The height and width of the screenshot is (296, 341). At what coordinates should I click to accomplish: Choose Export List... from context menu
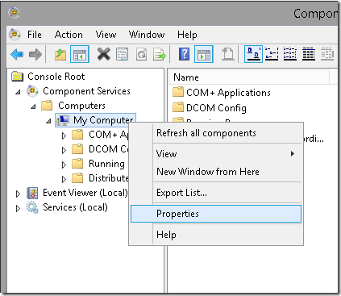(x=216, y=193)
